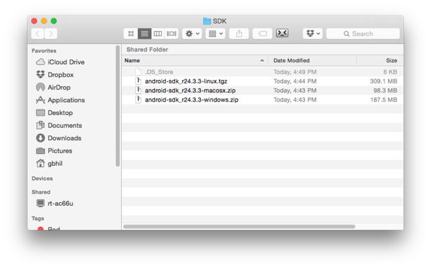Open the Arrange items dropdown
This screenshot has width=431, height=269.
click(x=215, y=34)
